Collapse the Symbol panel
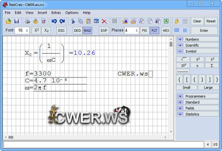This screenshot has height=151, width=222. tap(180, 51)
